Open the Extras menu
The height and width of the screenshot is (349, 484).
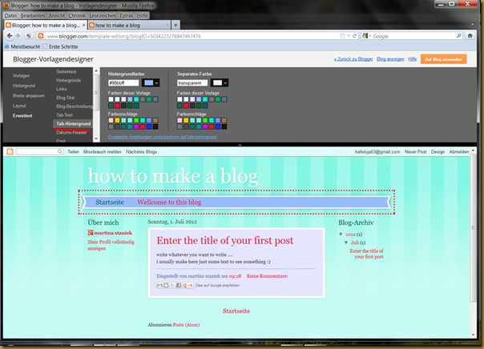(x=127, y=15)
